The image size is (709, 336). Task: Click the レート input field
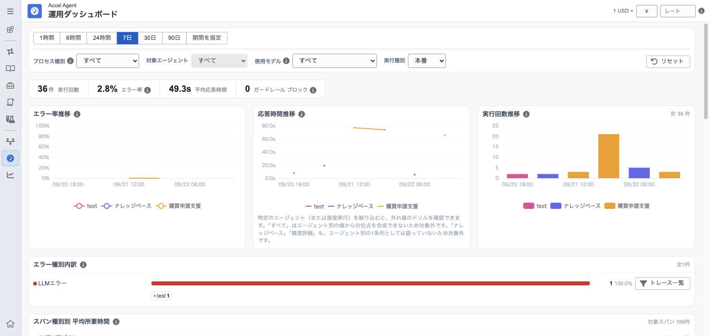pyautogui.click(x=677, y=11)
